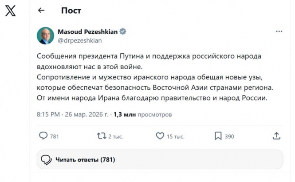Click the 15 тыс. likes count

tap(175, 136)
